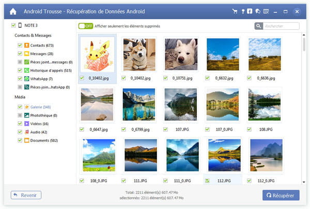Viewport: 310px width, 209px height.
Task: Click the Revenir back button
Action: coord(26,195)
